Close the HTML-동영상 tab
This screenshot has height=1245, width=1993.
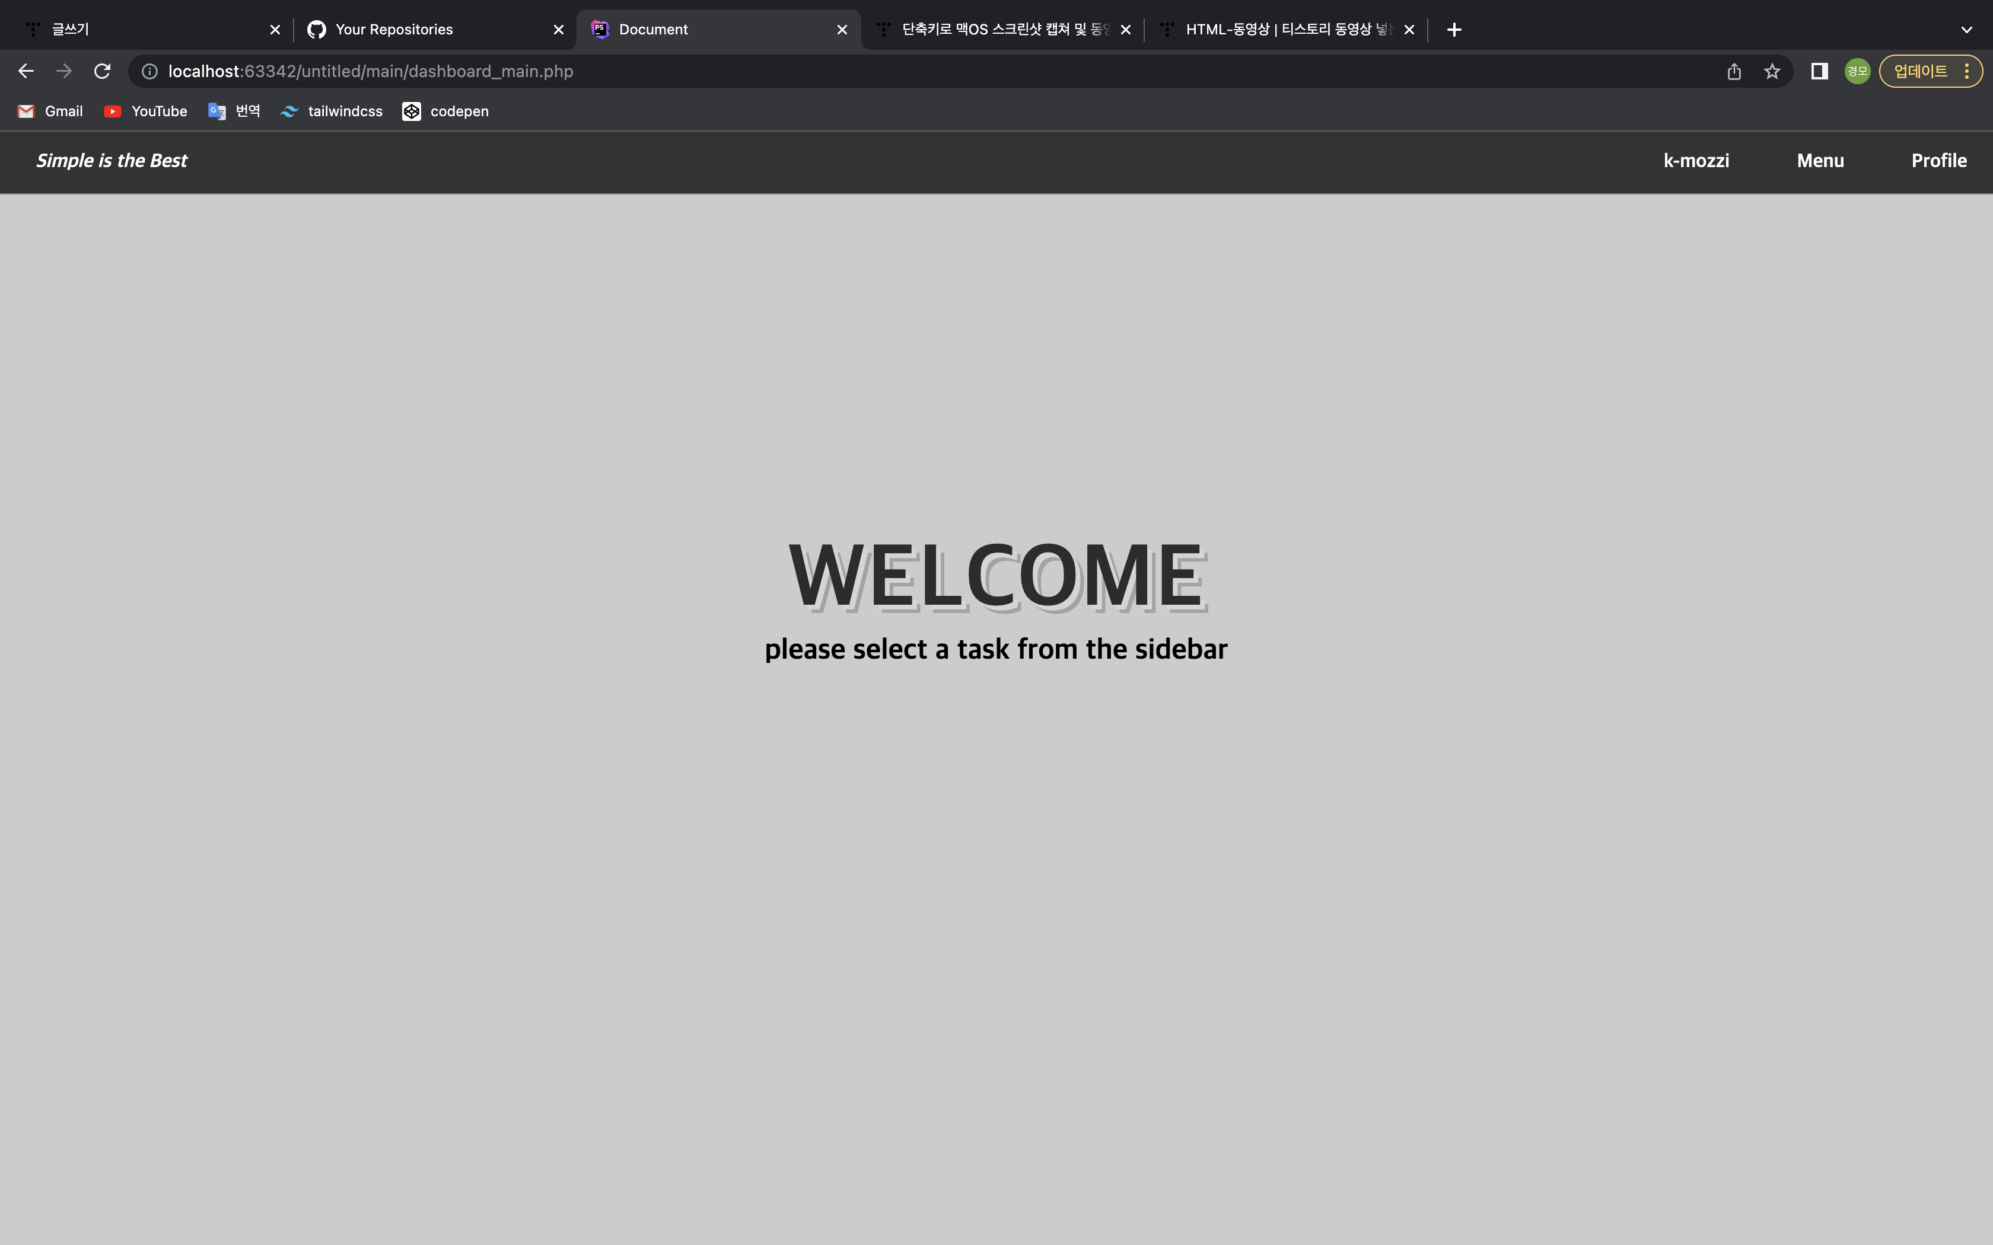pos(1409,30)
